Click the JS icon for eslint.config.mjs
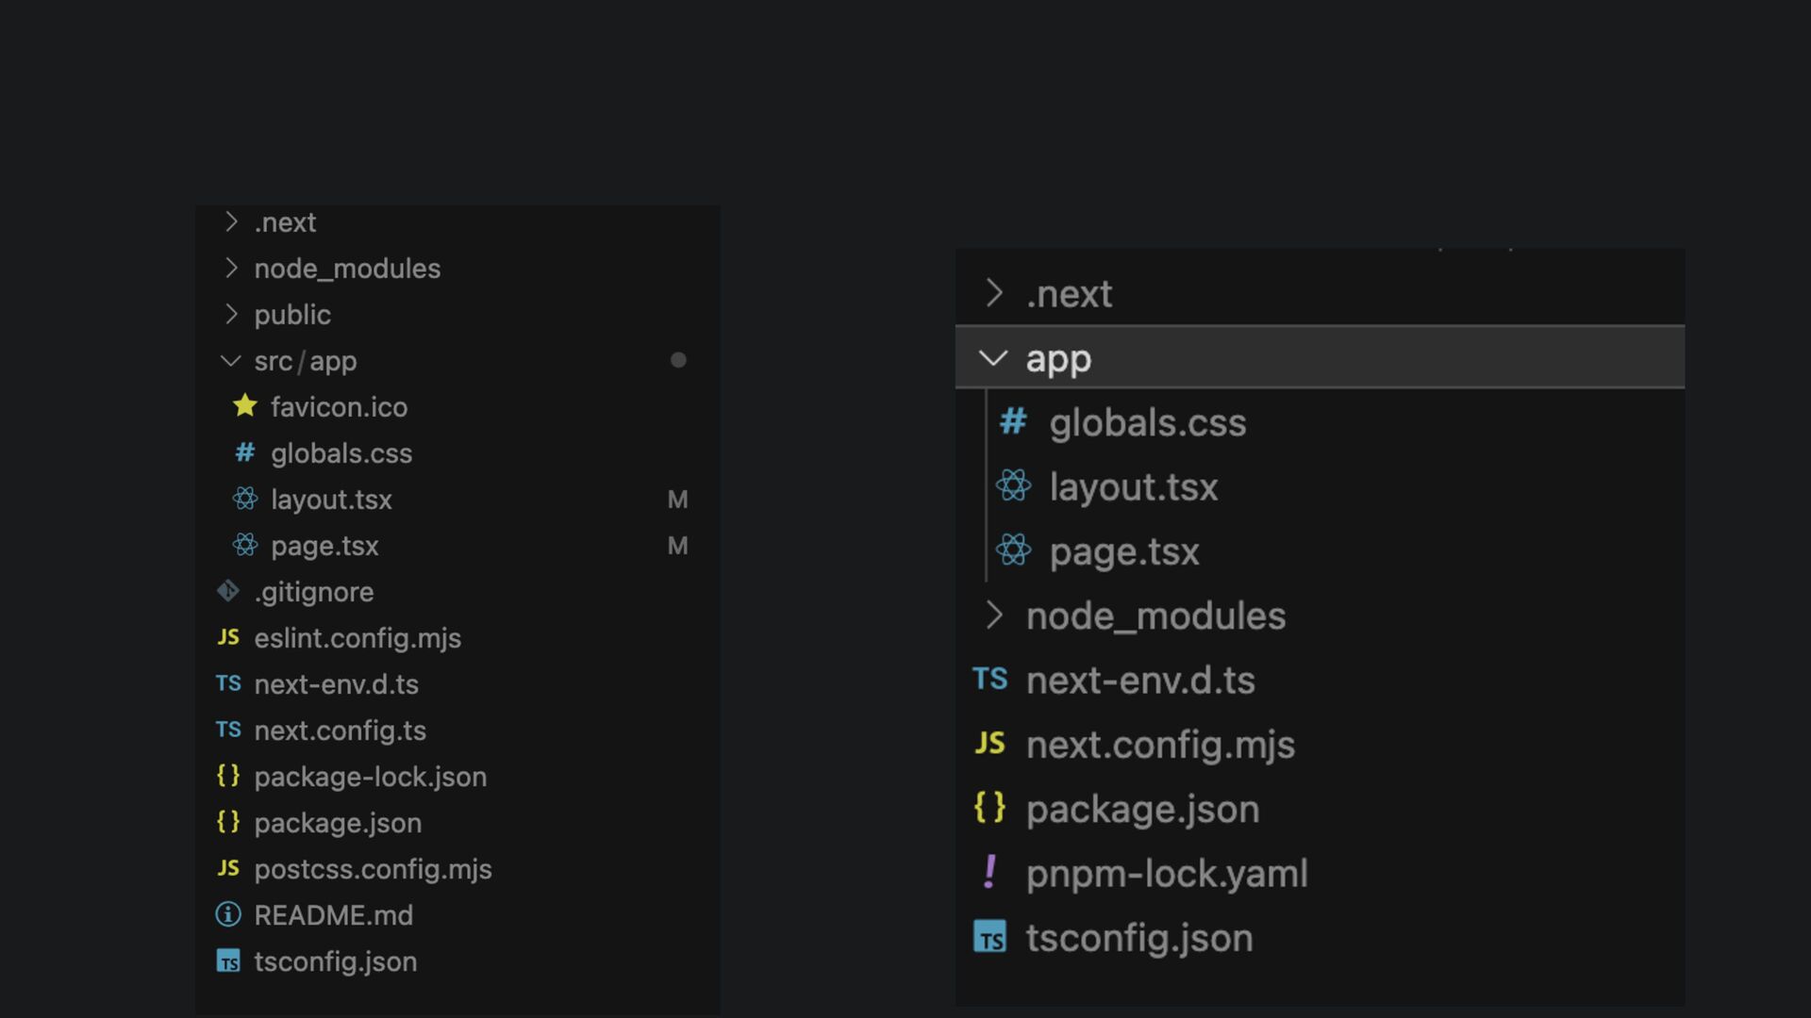Image resolution: width=1811 pixels, height=1018 pixels. point(228,637)
